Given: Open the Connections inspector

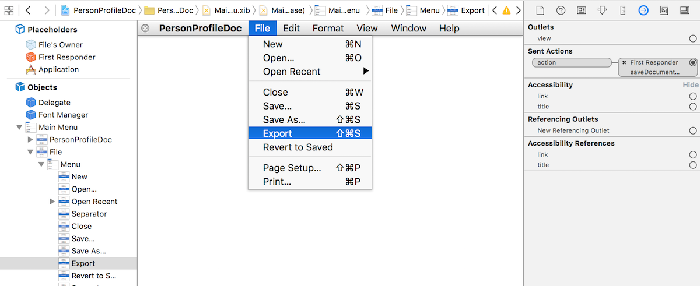Looking at the screenshot, I should click(643, 10).
